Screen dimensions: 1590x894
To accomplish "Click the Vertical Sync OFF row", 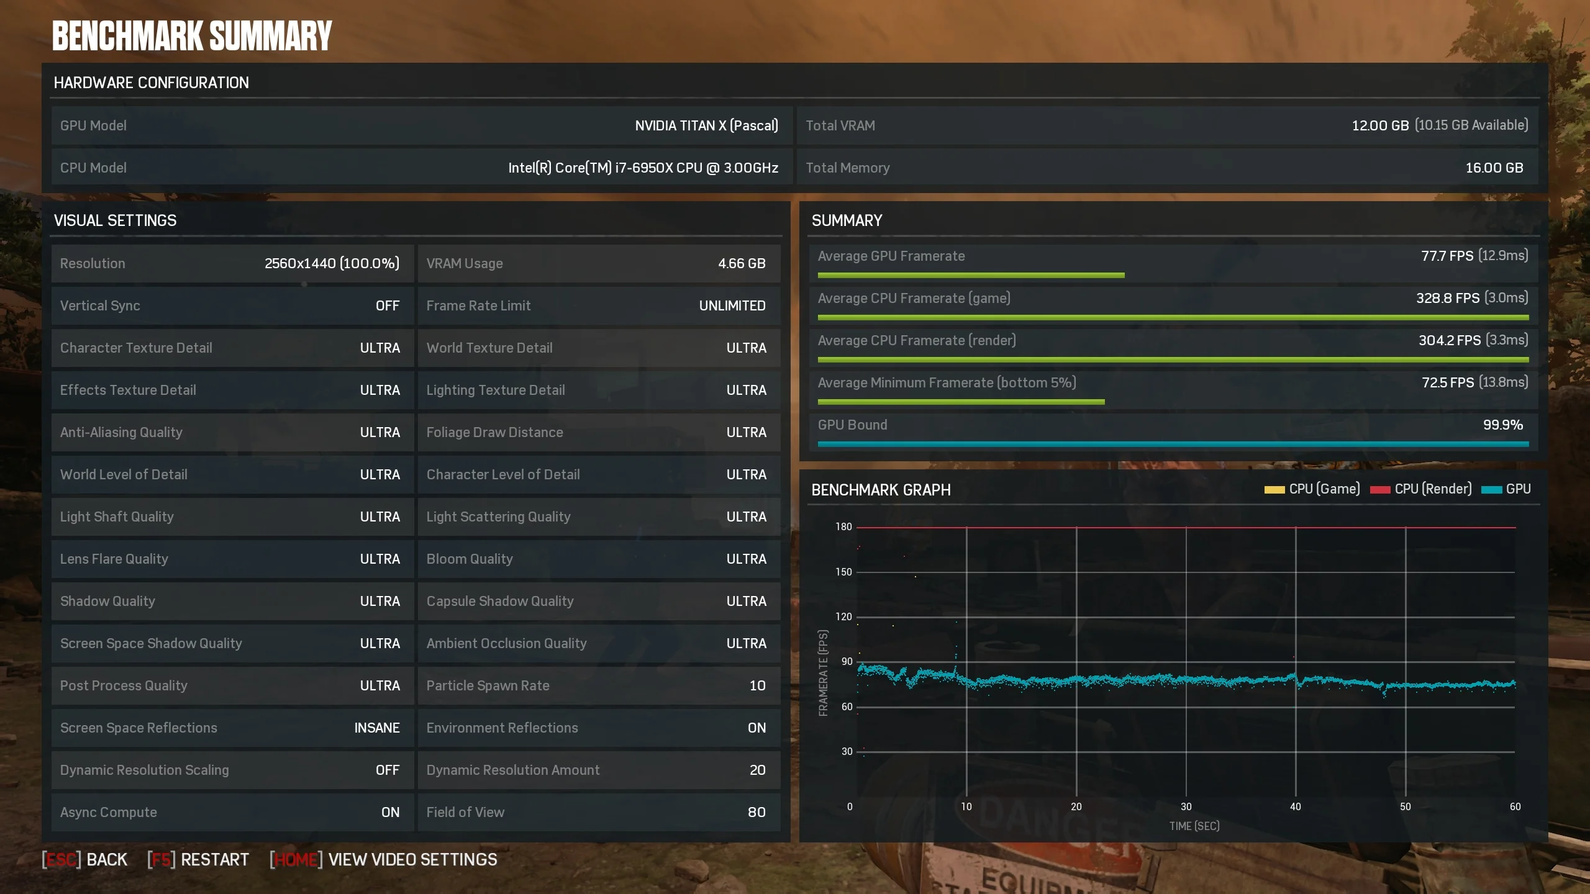I will [x=232, y=306].
